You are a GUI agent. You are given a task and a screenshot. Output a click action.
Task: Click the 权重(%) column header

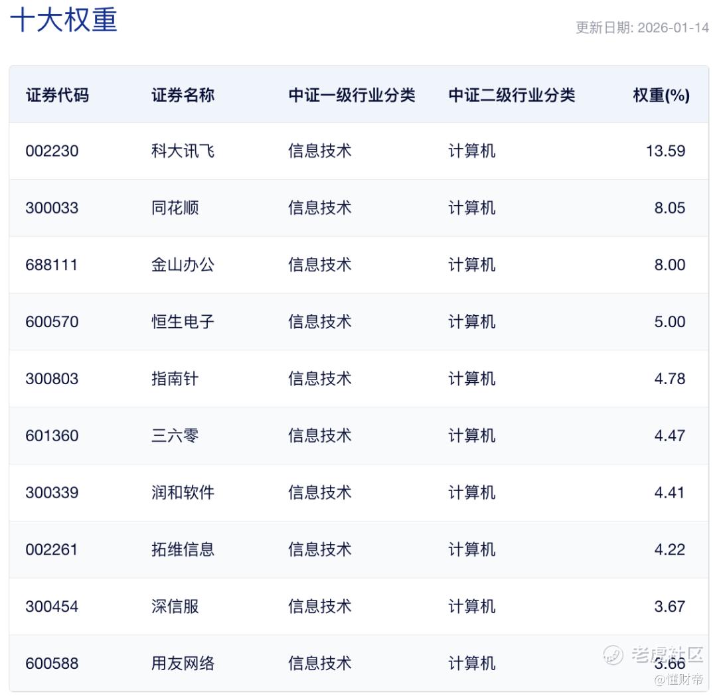click(x=661, y=95)
